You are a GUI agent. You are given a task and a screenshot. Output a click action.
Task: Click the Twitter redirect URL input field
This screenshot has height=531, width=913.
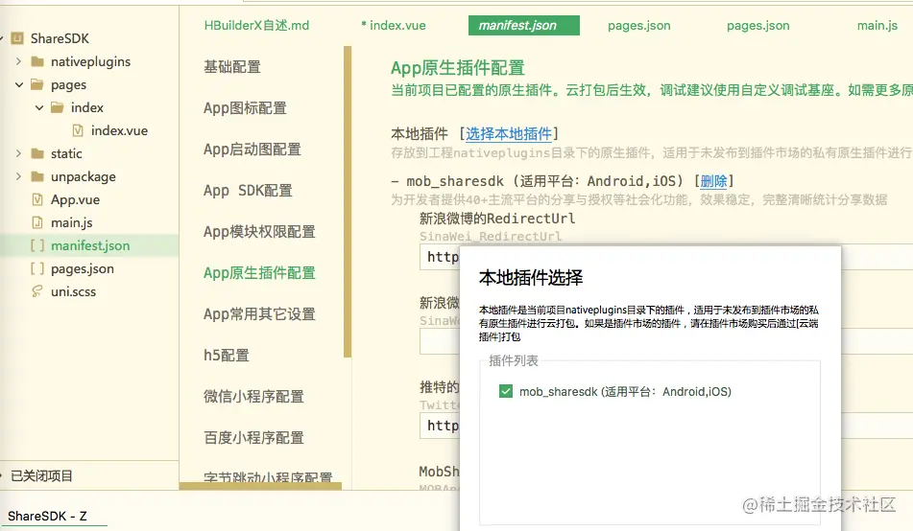440,426
